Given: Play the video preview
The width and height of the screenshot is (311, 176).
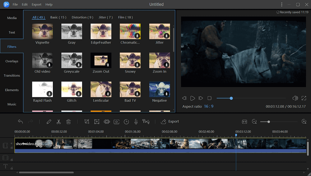Looking at the screenshot, I should (x=193, y=98).
